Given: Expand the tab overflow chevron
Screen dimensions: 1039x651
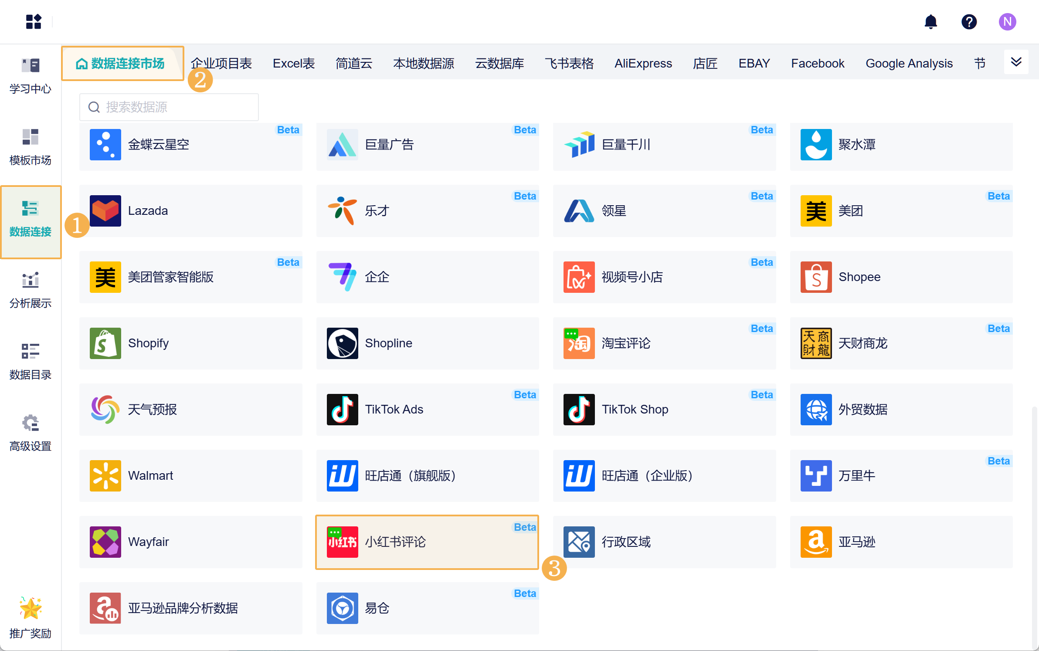Looking at the screenshot, I should click(x=1016, y=62).
